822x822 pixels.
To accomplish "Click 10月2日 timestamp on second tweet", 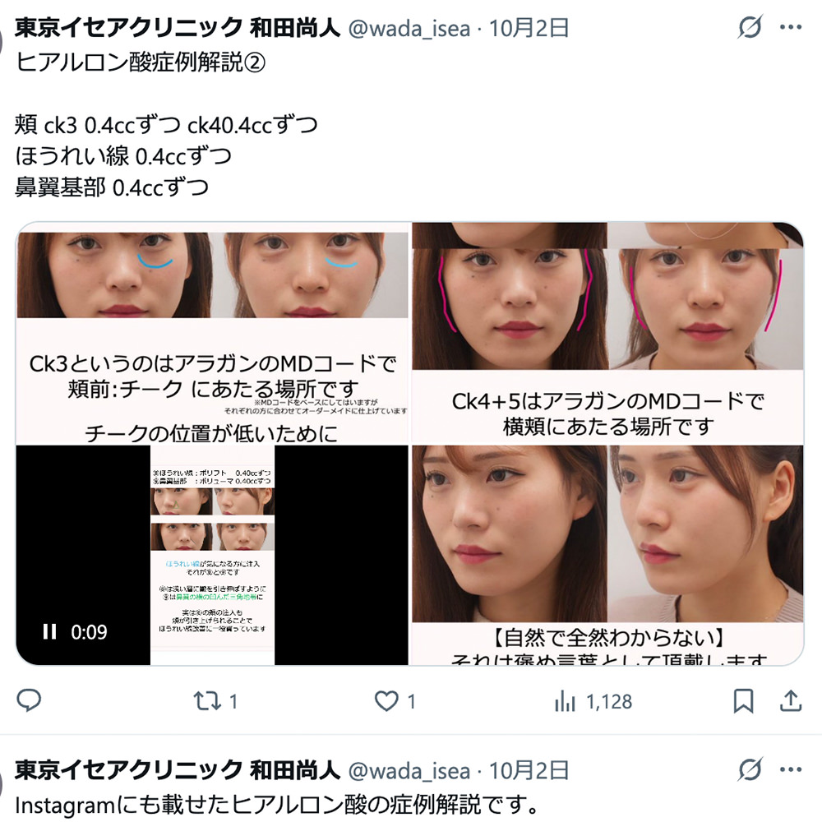I will pos(529,770).
